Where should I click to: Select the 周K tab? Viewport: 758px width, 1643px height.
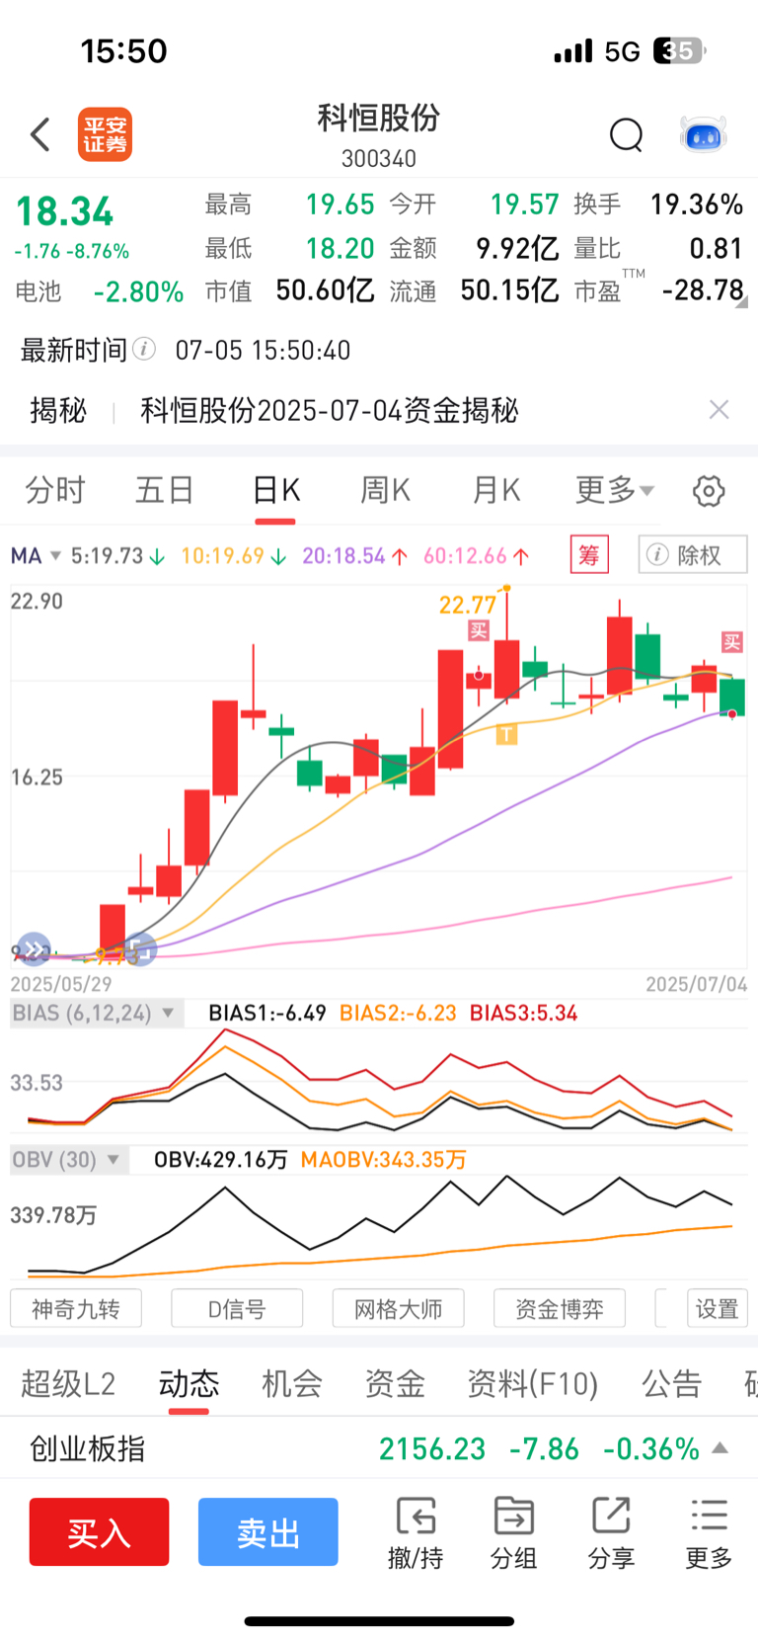pos(385,490)
